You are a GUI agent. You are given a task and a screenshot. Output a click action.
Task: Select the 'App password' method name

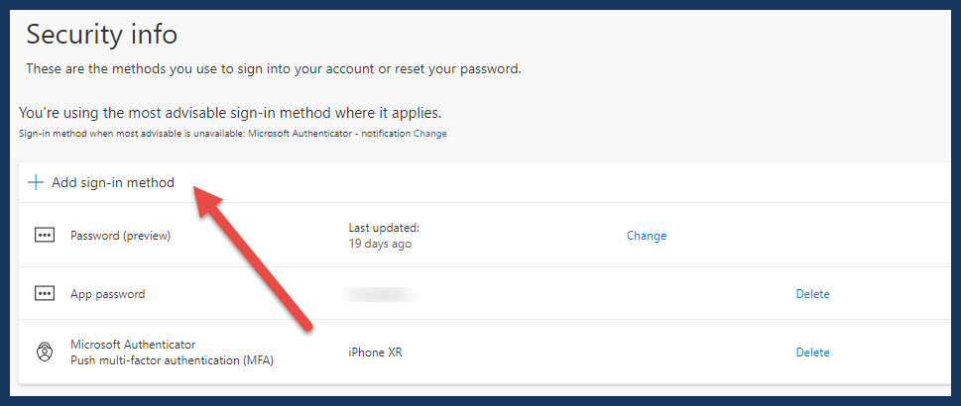(x=108, y=294)
